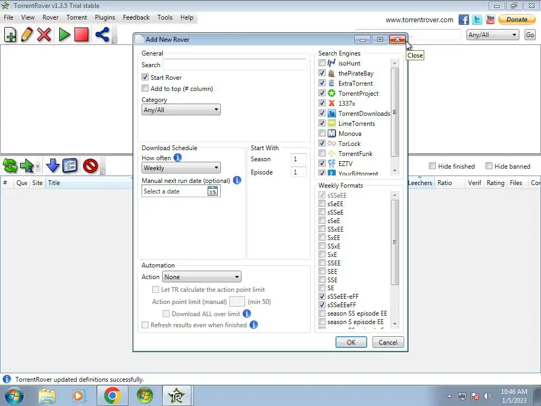Viewport: 541px width, 406px height.
Task: Expand dropdown arrow next to green arrow icon
Action: [x=38, y=167]
